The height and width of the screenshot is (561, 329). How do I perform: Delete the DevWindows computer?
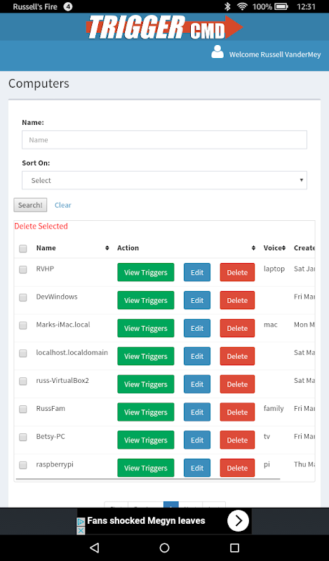point(237,300)
